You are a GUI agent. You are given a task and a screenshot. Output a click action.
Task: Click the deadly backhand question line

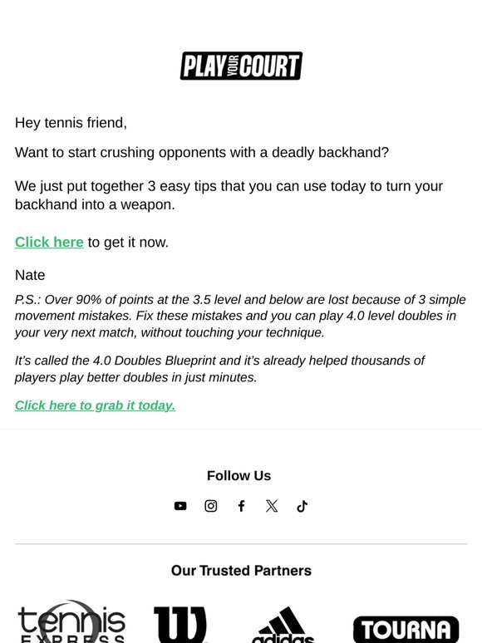click(202, 153)
